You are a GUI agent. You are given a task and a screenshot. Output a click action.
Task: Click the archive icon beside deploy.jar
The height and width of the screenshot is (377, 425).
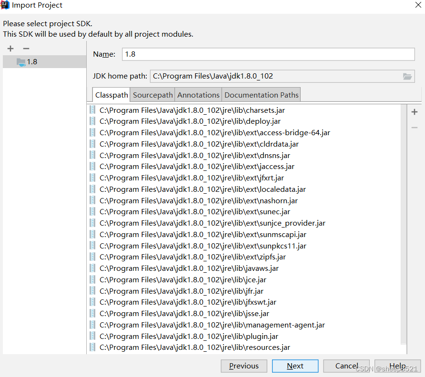pos(92,121)
